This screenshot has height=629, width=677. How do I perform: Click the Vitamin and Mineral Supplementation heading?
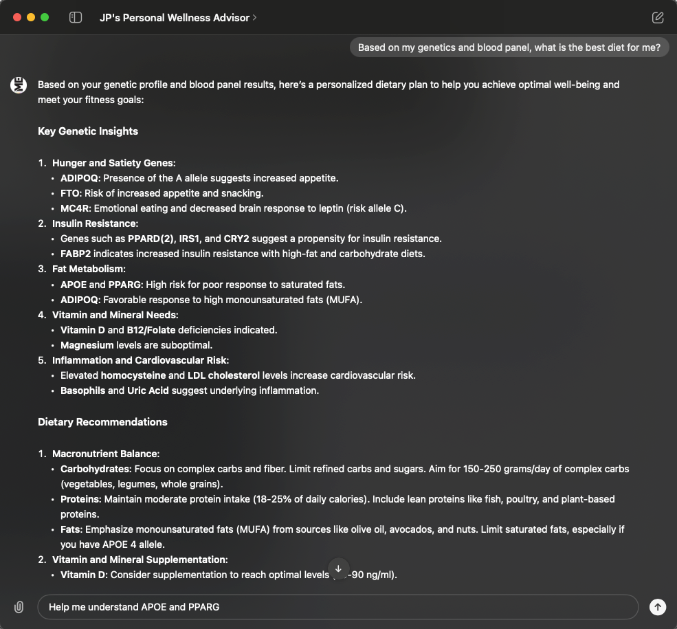[x=140, y=560]
